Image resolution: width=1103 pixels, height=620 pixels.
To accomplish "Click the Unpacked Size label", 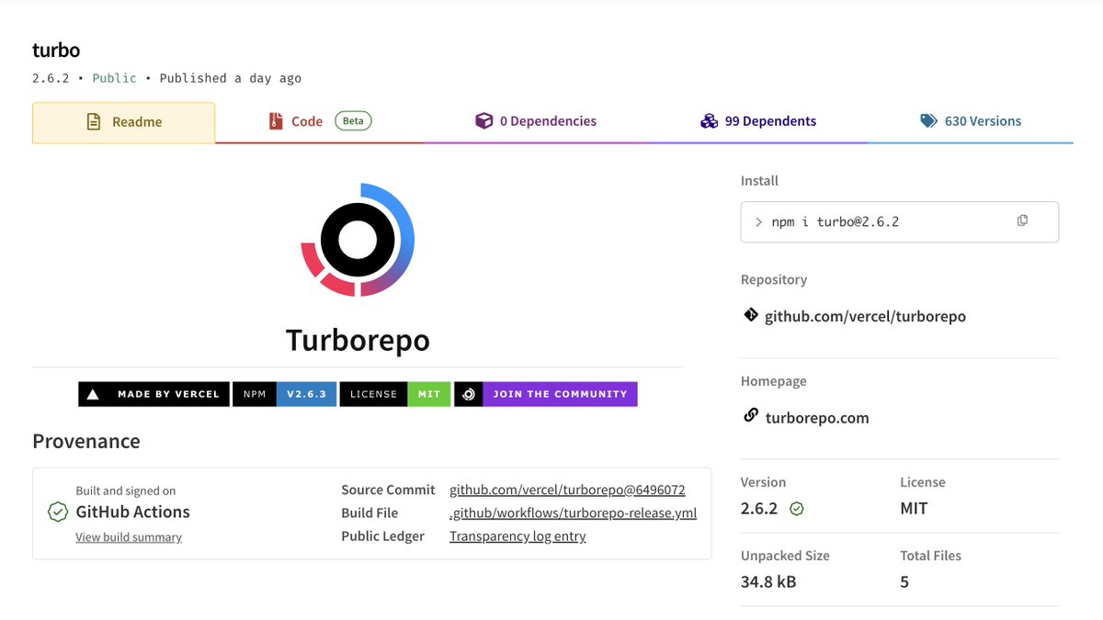I will (785, 556).
